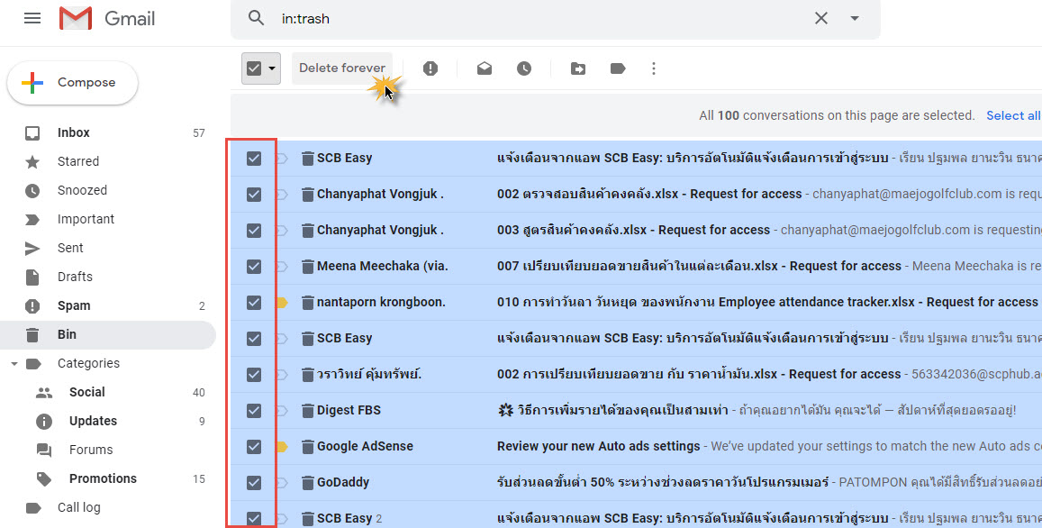The width and height of the screenshot is (1042, 528).
Task: Show search options dropdown arrow
Action: (x=855, y=18)
